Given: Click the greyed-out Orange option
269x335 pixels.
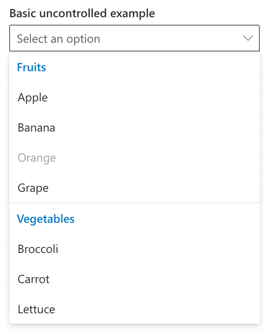Looking at the screenshot, I should (x=37, y=158).
